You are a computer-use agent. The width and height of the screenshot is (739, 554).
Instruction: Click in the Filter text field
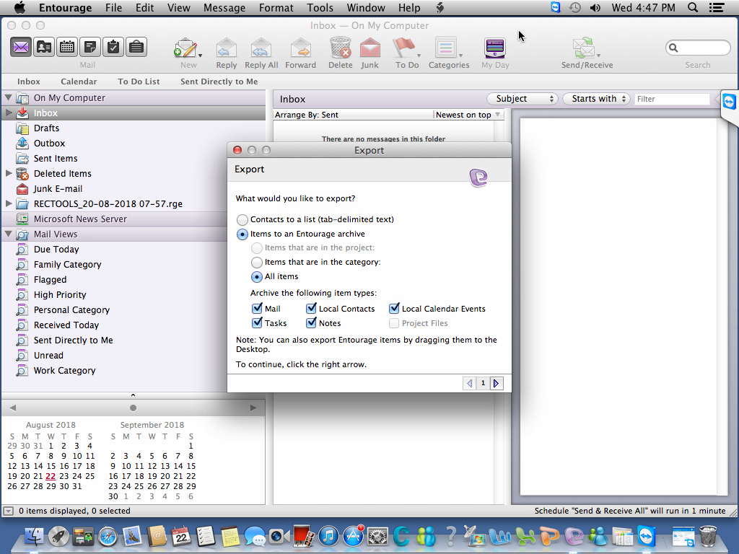coord(672,99)
